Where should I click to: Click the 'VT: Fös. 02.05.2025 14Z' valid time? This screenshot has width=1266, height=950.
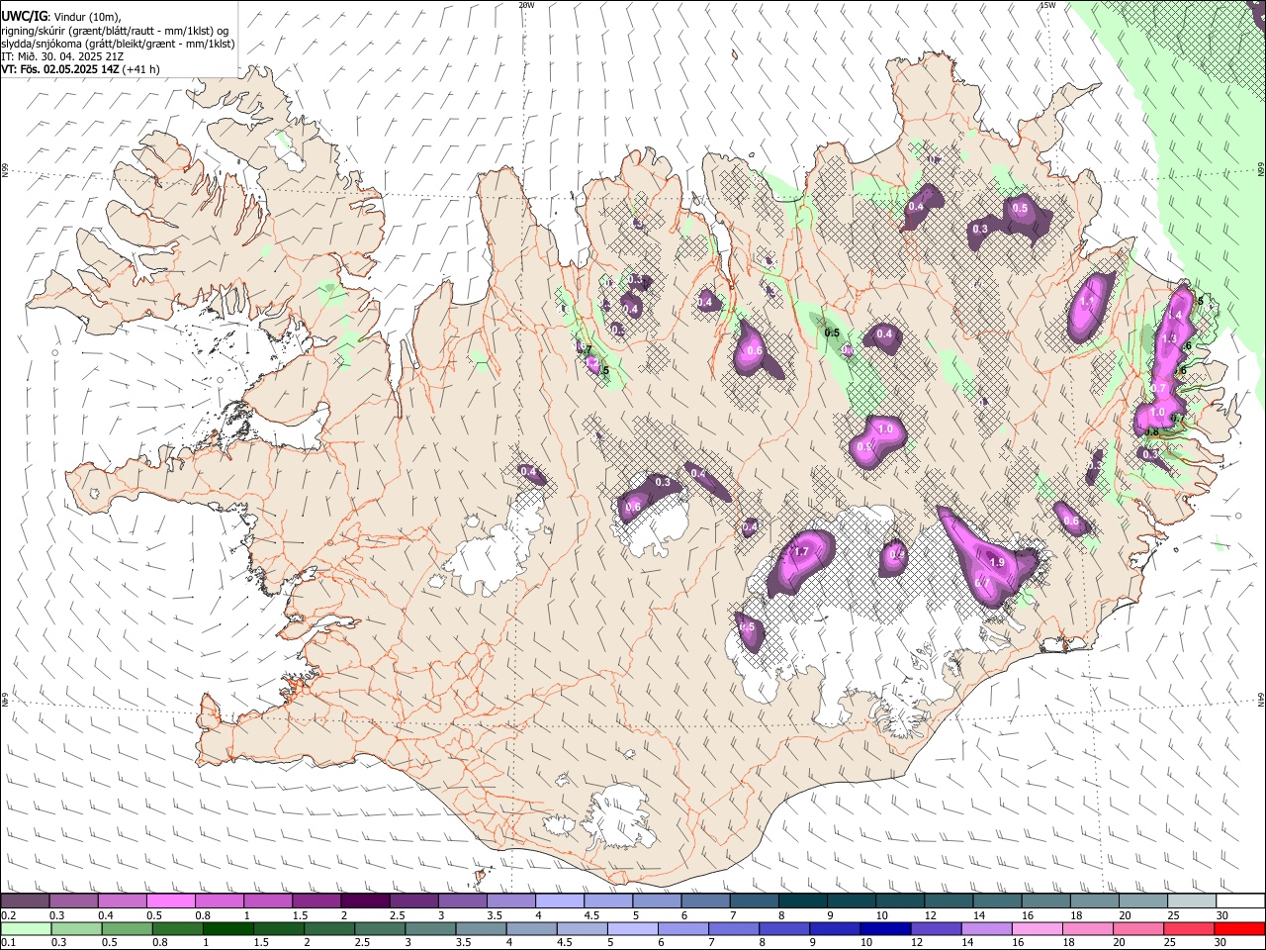pyautogui.click(x=60, y=69)
